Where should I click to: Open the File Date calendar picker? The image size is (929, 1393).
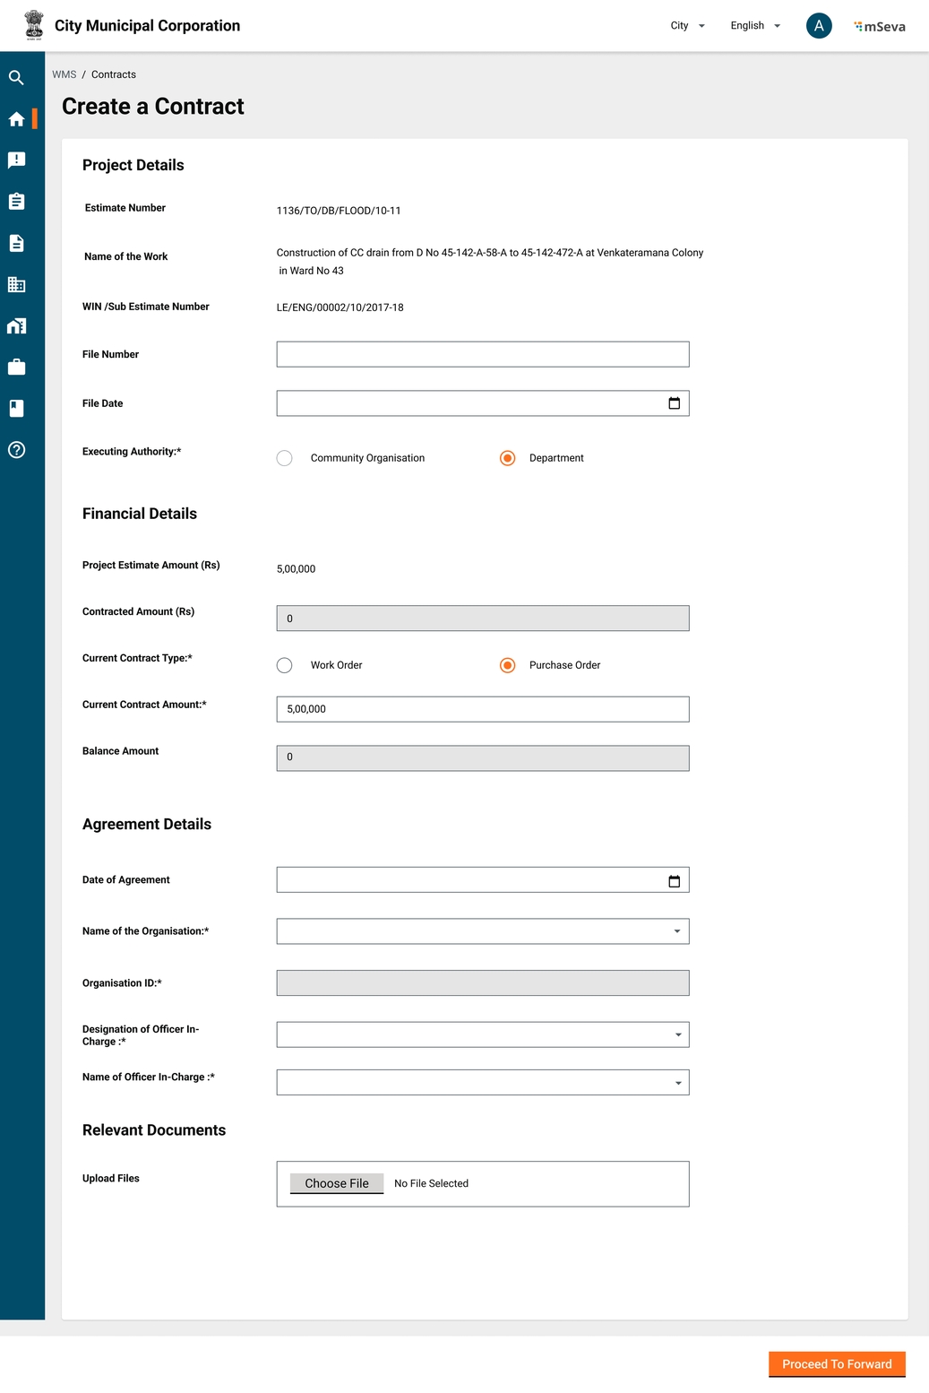click(674, 403)
